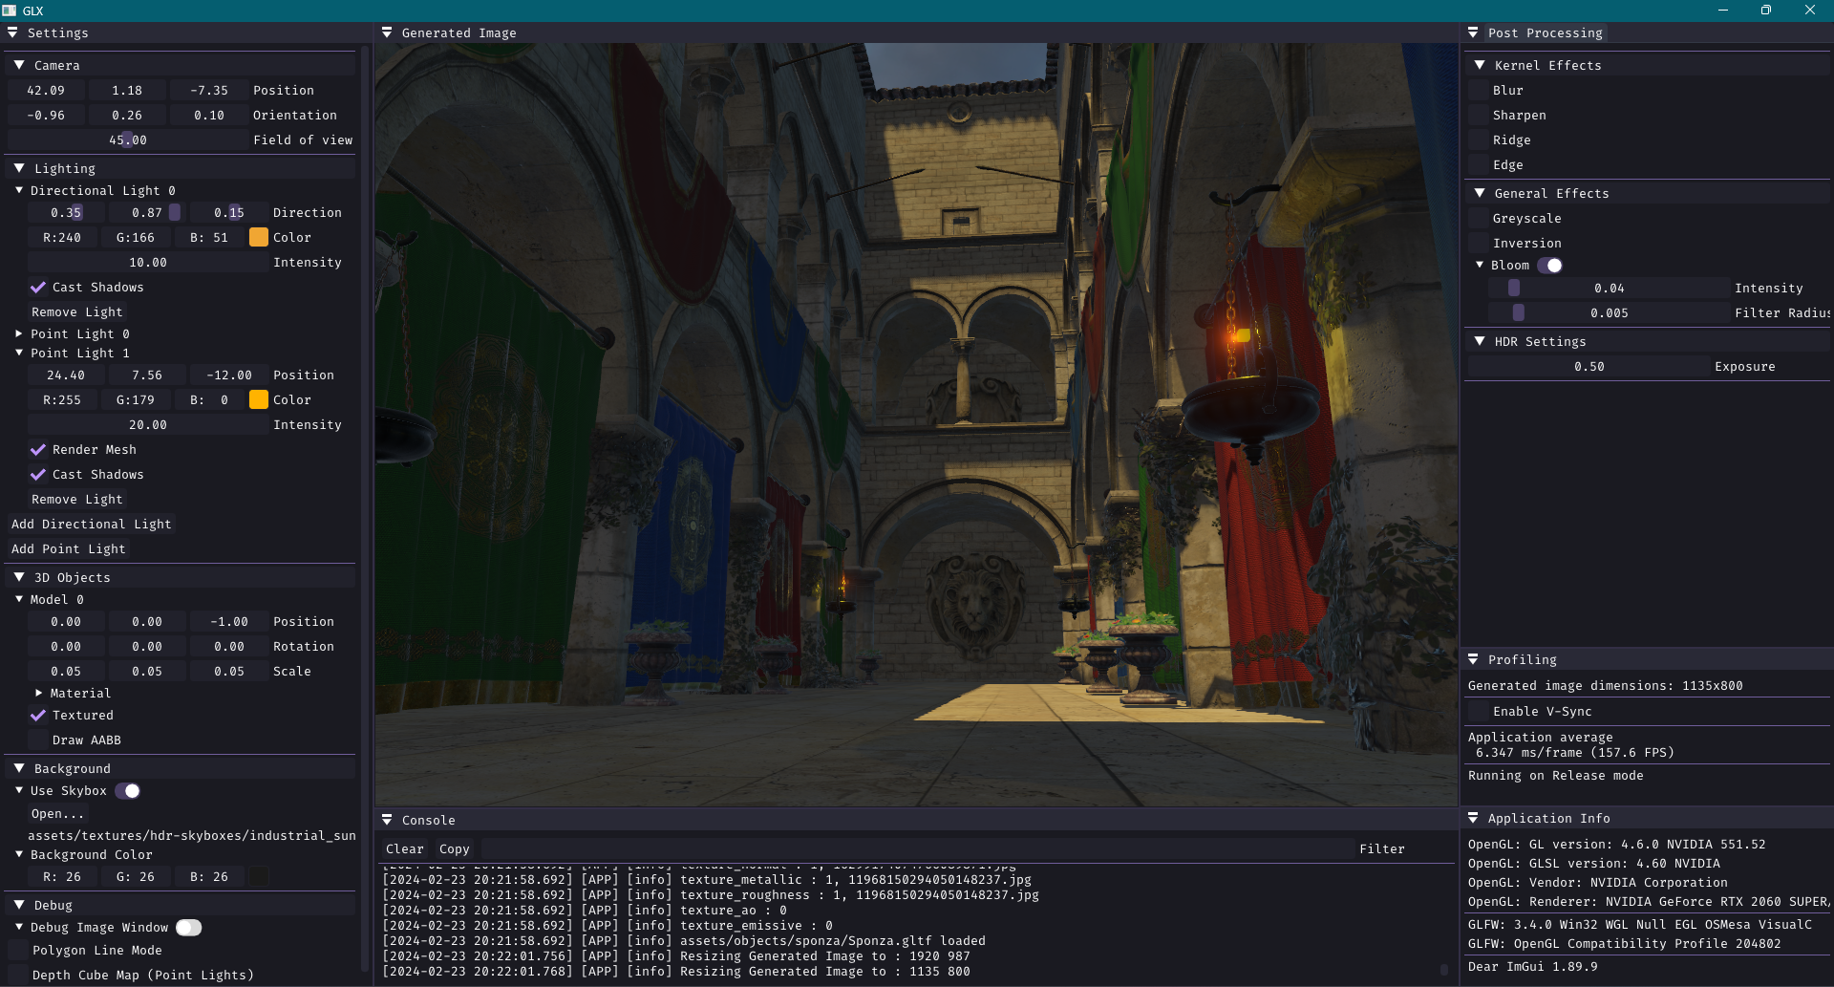This screenshot has height=987, width=1834.
Task: Click Add Directional Light
Action: point(92,524)
